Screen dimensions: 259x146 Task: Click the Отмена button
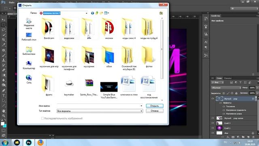pyautogui.click(x=155, y=111)
